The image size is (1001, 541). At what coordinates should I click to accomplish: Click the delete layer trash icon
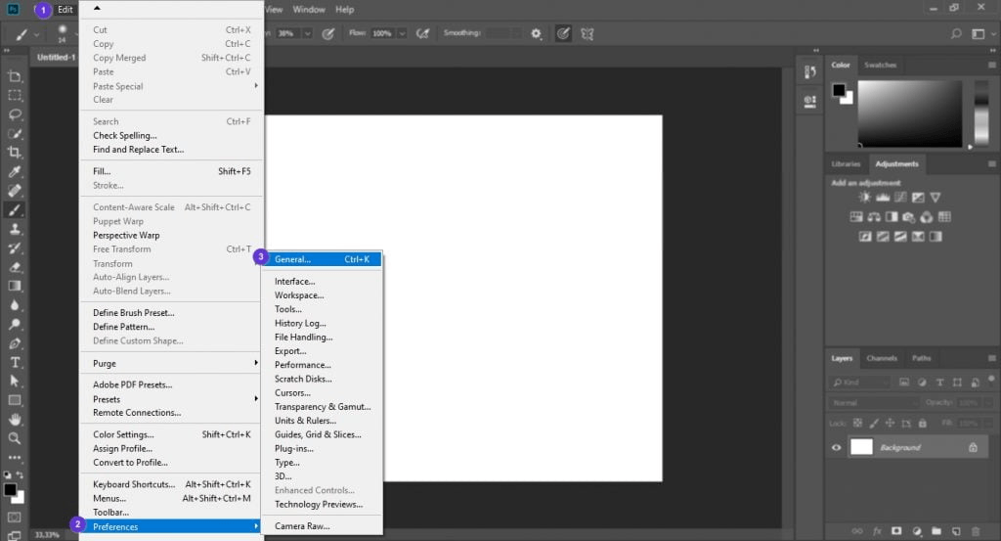[x=974, y=531]
